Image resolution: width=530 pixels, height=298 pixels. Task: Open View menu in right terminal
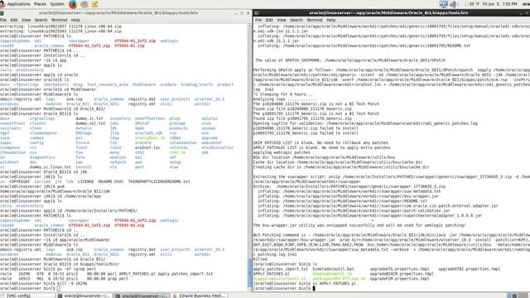282,20
